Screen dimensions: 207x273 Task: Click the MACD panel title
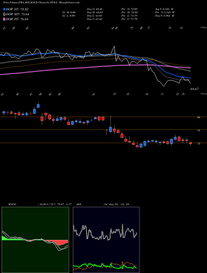click(12, 204)
